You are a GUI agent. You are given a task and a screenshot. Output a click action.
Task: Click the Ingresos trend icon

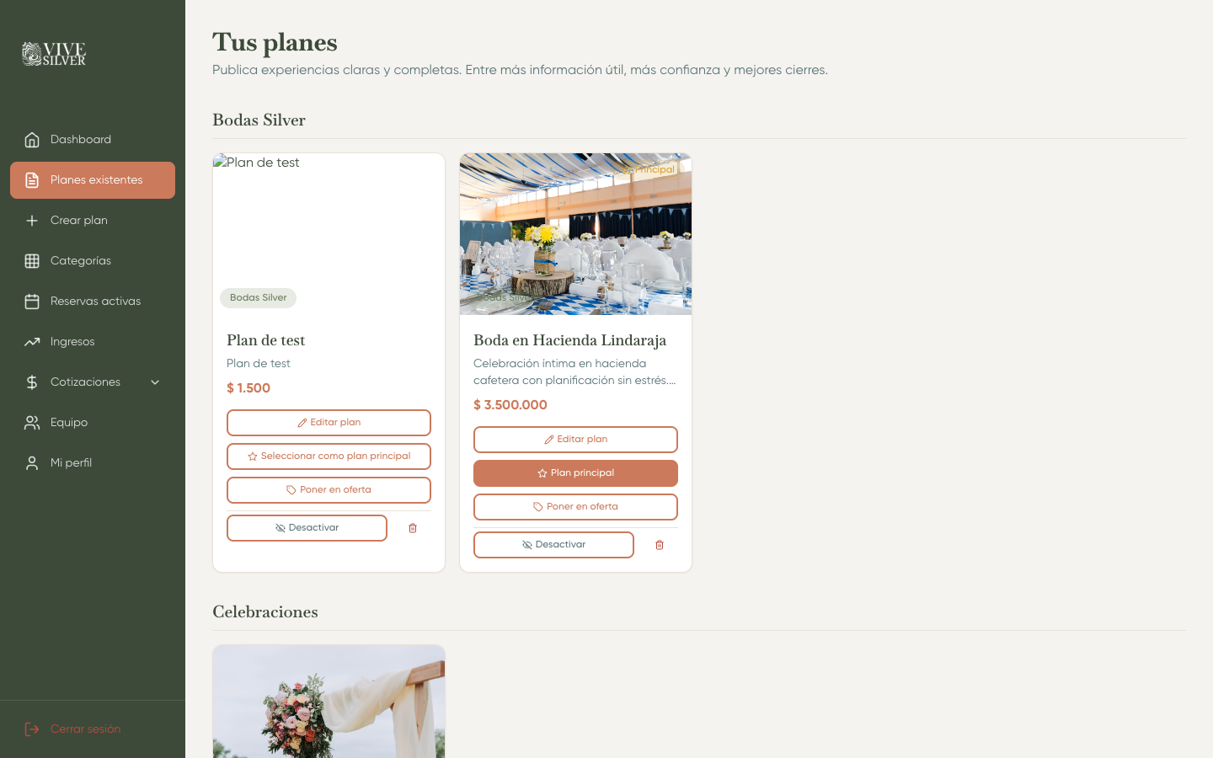tap(32, 342)
